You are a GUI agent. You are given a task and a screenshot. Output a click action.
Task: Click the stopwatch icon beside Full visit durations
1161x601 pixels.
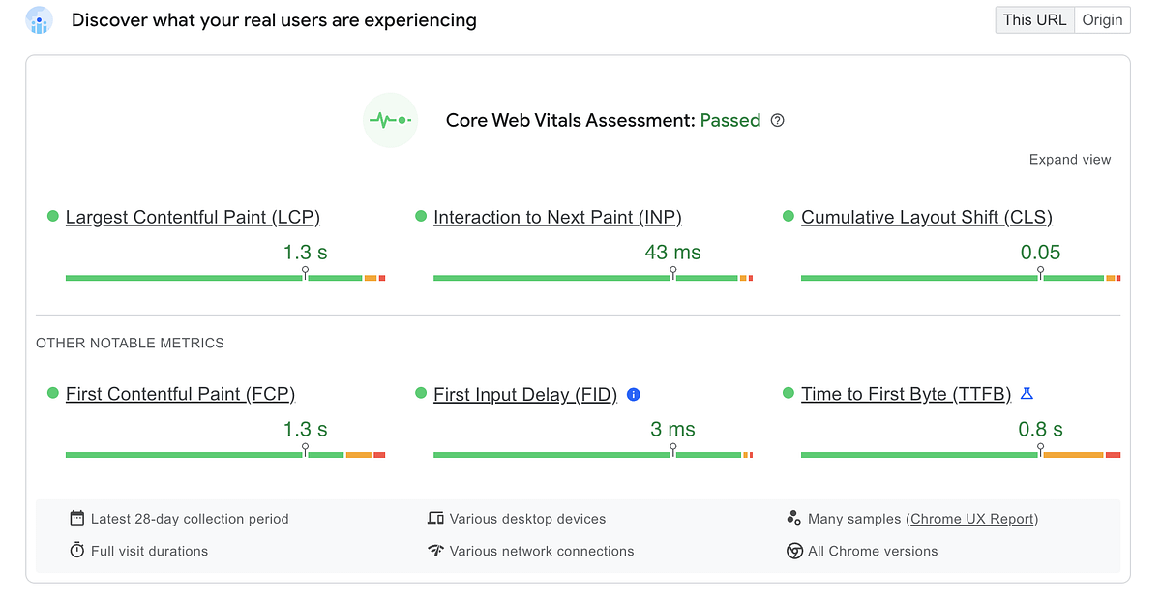click(77, 551)
